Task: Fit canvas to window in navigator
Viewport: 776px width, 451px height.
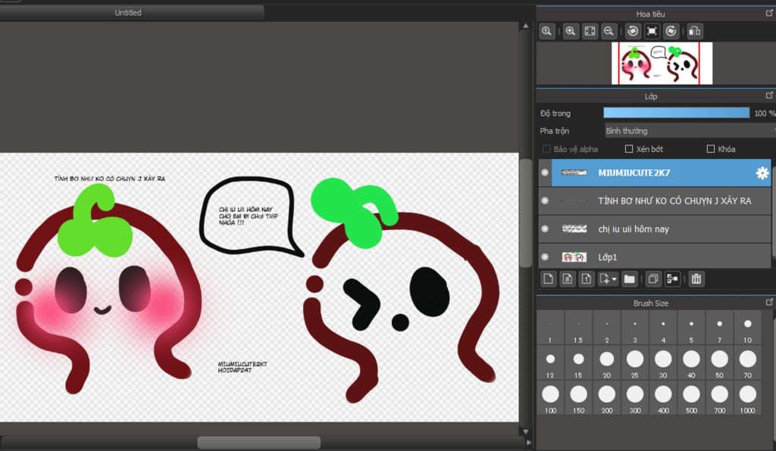Action: coord(590,31)
